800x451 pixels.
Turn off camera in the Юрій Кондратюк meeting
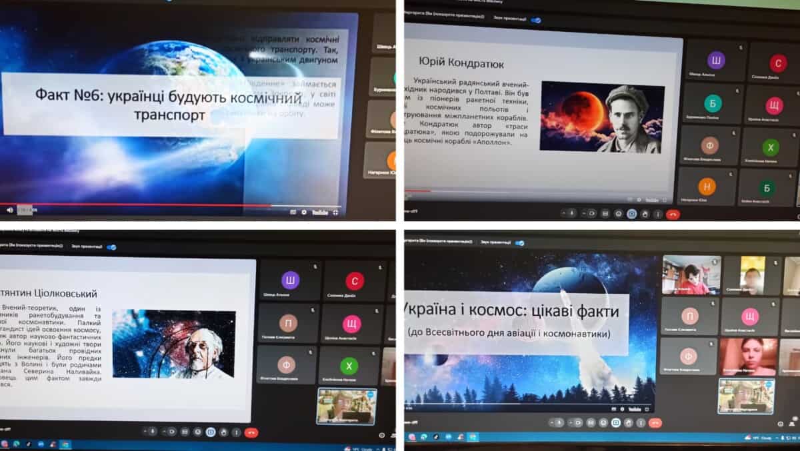tap(591, 213)
